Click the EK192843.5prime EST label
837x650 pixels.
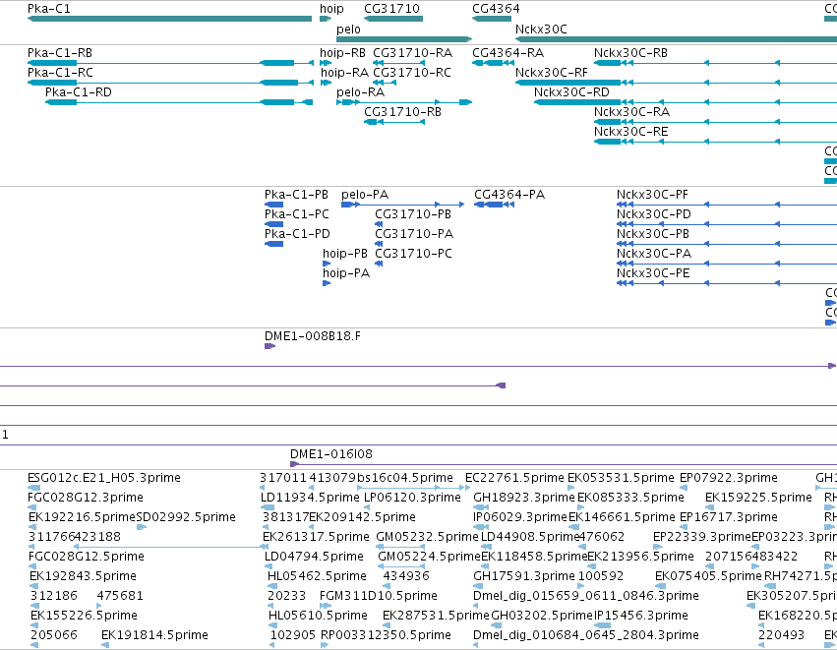[x=84, y=577]
